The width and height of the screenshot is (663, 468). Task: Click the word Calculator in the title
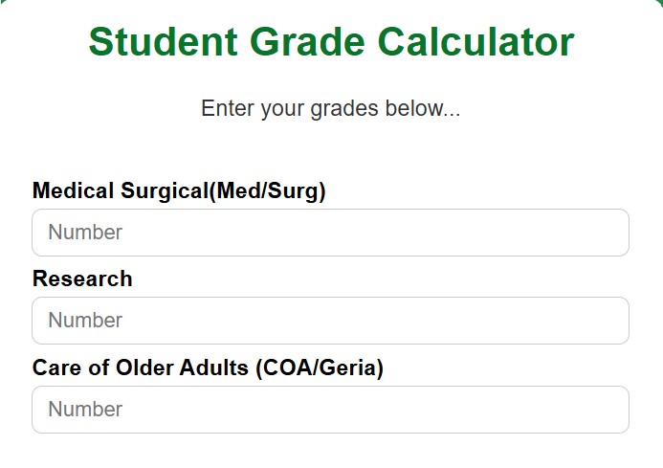475,41
